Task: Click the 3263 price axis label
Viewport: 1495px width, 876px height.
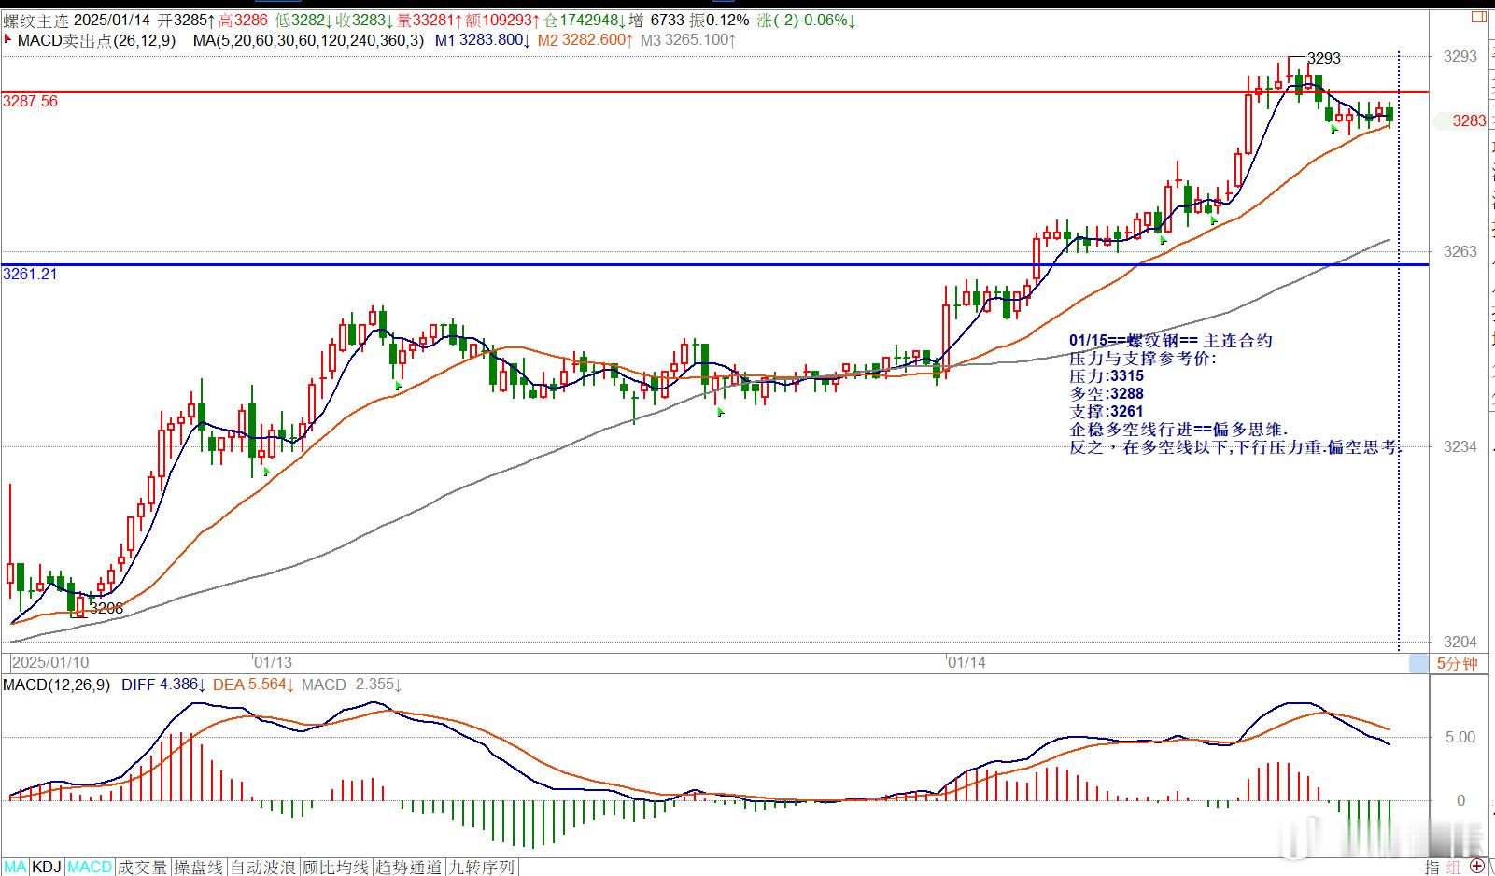Action: click(1460, 251)
